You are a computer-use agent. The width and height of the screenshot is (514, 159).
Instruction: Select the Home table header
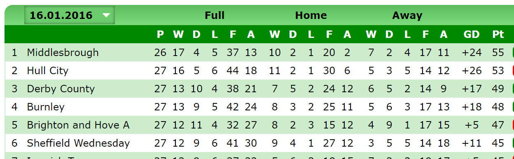click(x=311, y=16)
